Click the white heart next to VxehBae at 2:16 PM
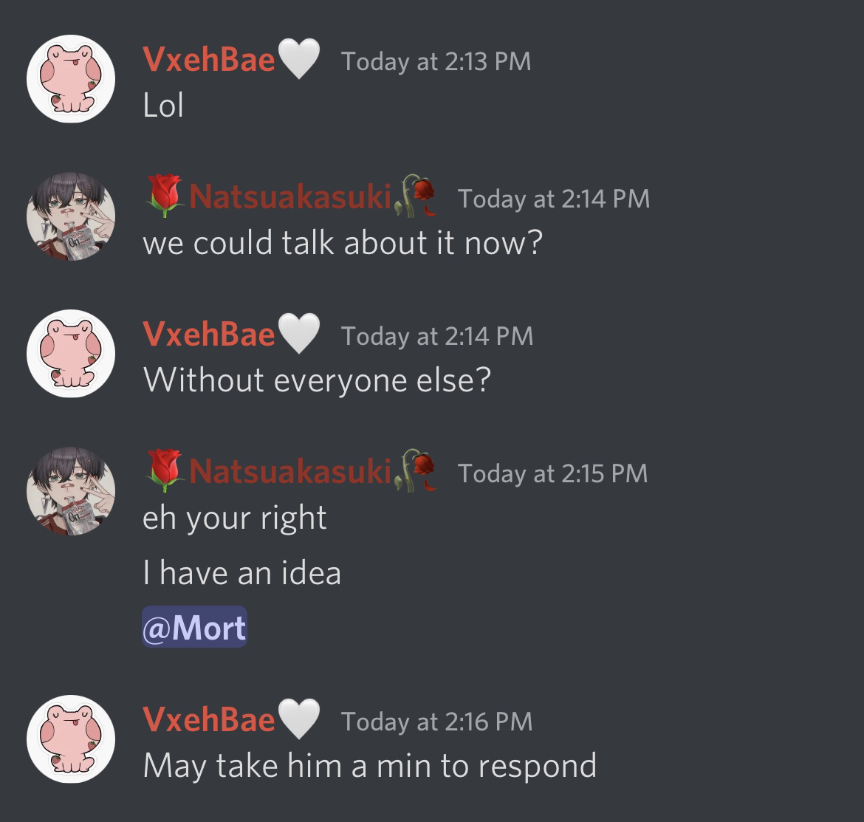The height and width of the screenshot is (822, 864). [298, 719]
